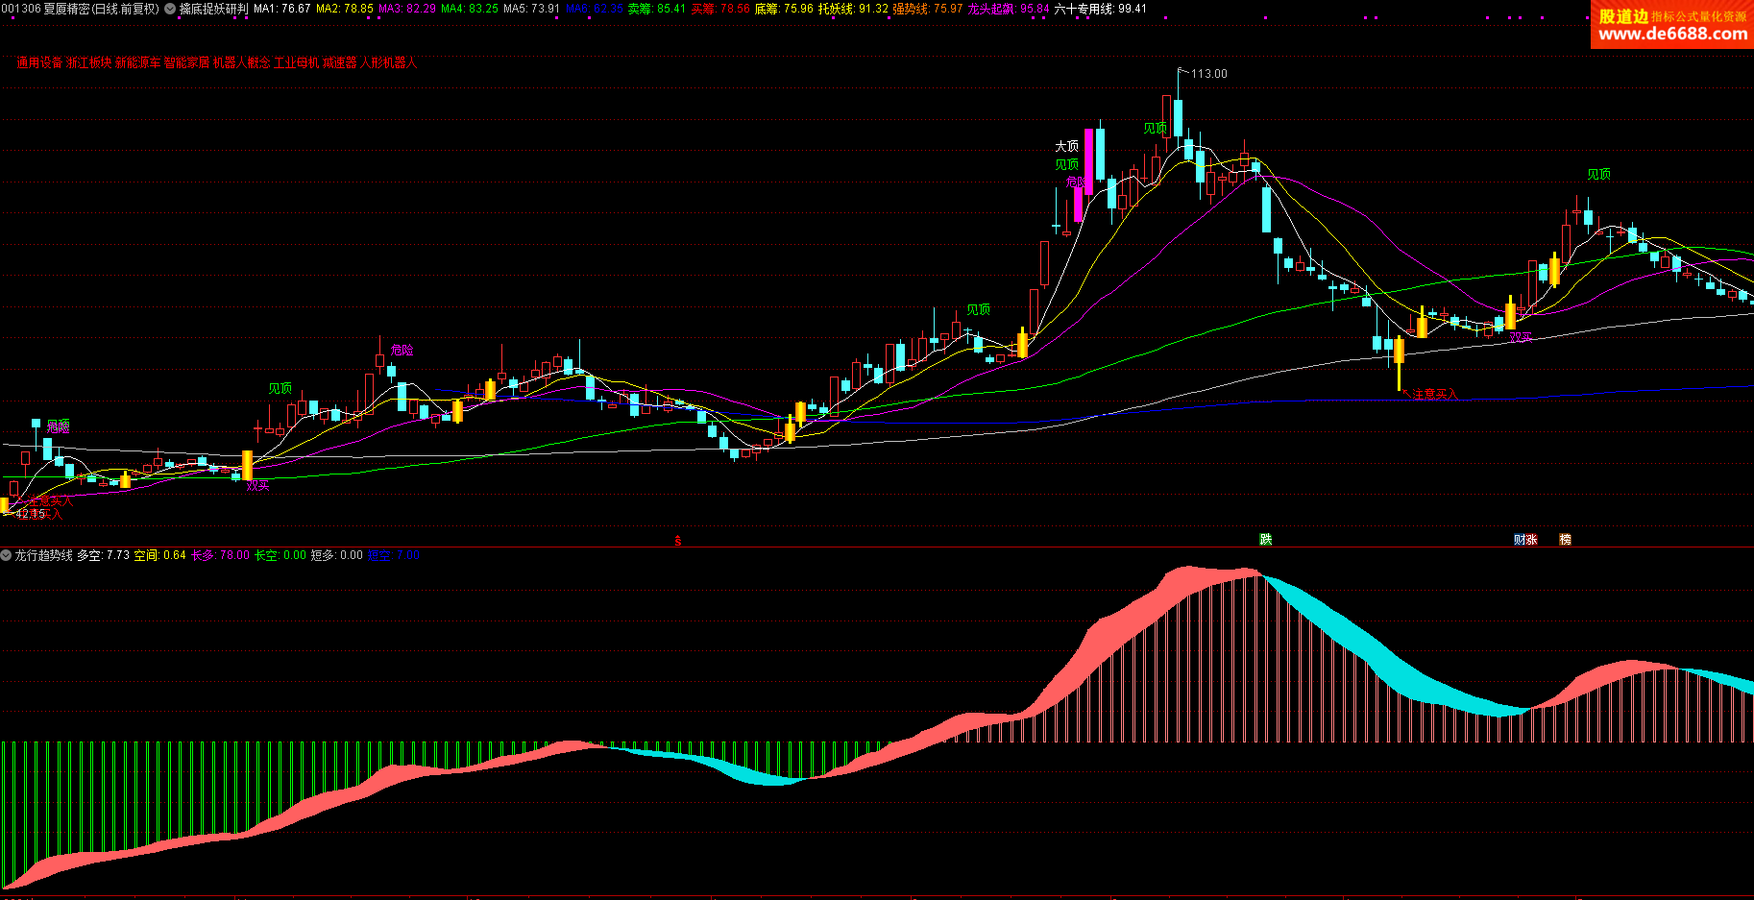Select the 人形机器人 sector tag
The height and width of the screenshot is (900, 1754).
[x=388, y=63]
